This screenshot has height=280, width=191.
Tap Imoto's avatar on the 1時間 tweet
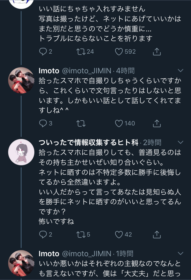pyautogui.click(x=21, y=264)
